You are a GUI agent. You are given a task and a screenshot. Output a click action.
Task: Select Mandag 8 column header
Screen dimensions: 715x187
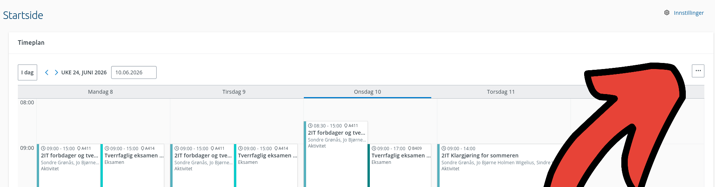click(101, 92)
